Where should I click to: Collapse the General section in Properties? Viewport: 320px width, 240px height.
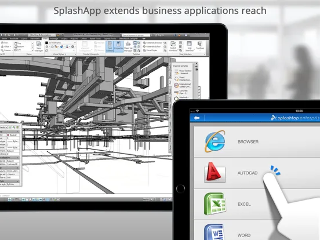coord(18,132)
